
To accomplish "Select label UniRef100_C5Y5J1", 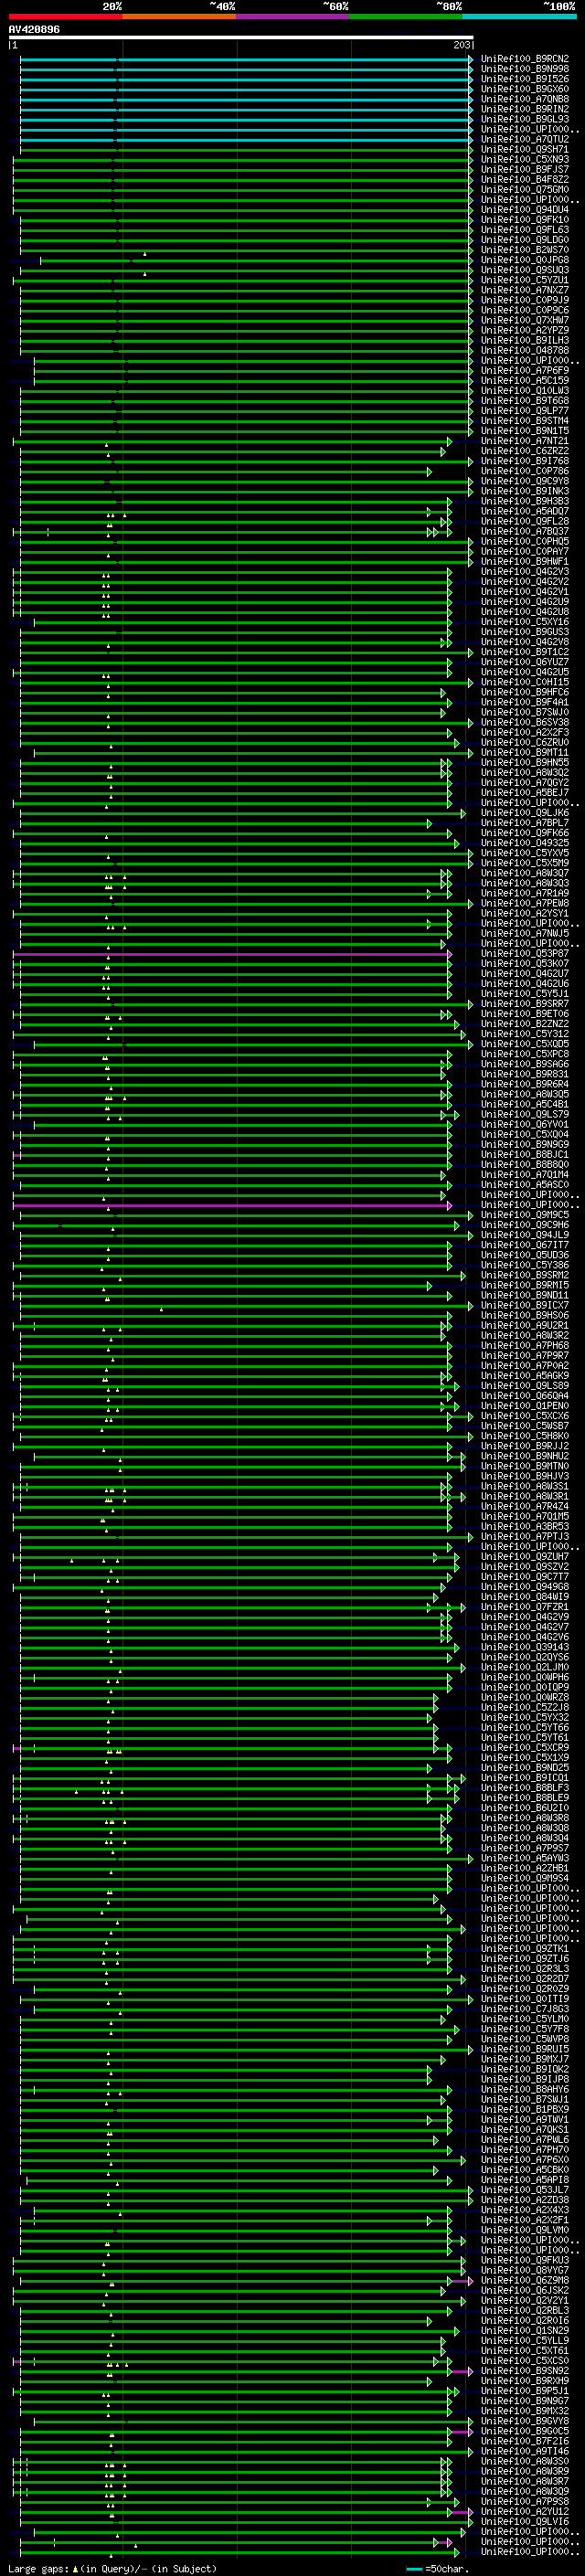I will [x=525, y=994].
